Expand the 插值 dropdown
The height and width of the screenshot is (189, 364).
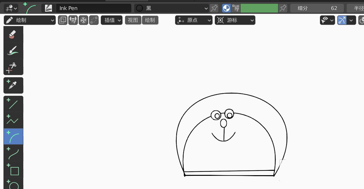click(x=112, y=20)
